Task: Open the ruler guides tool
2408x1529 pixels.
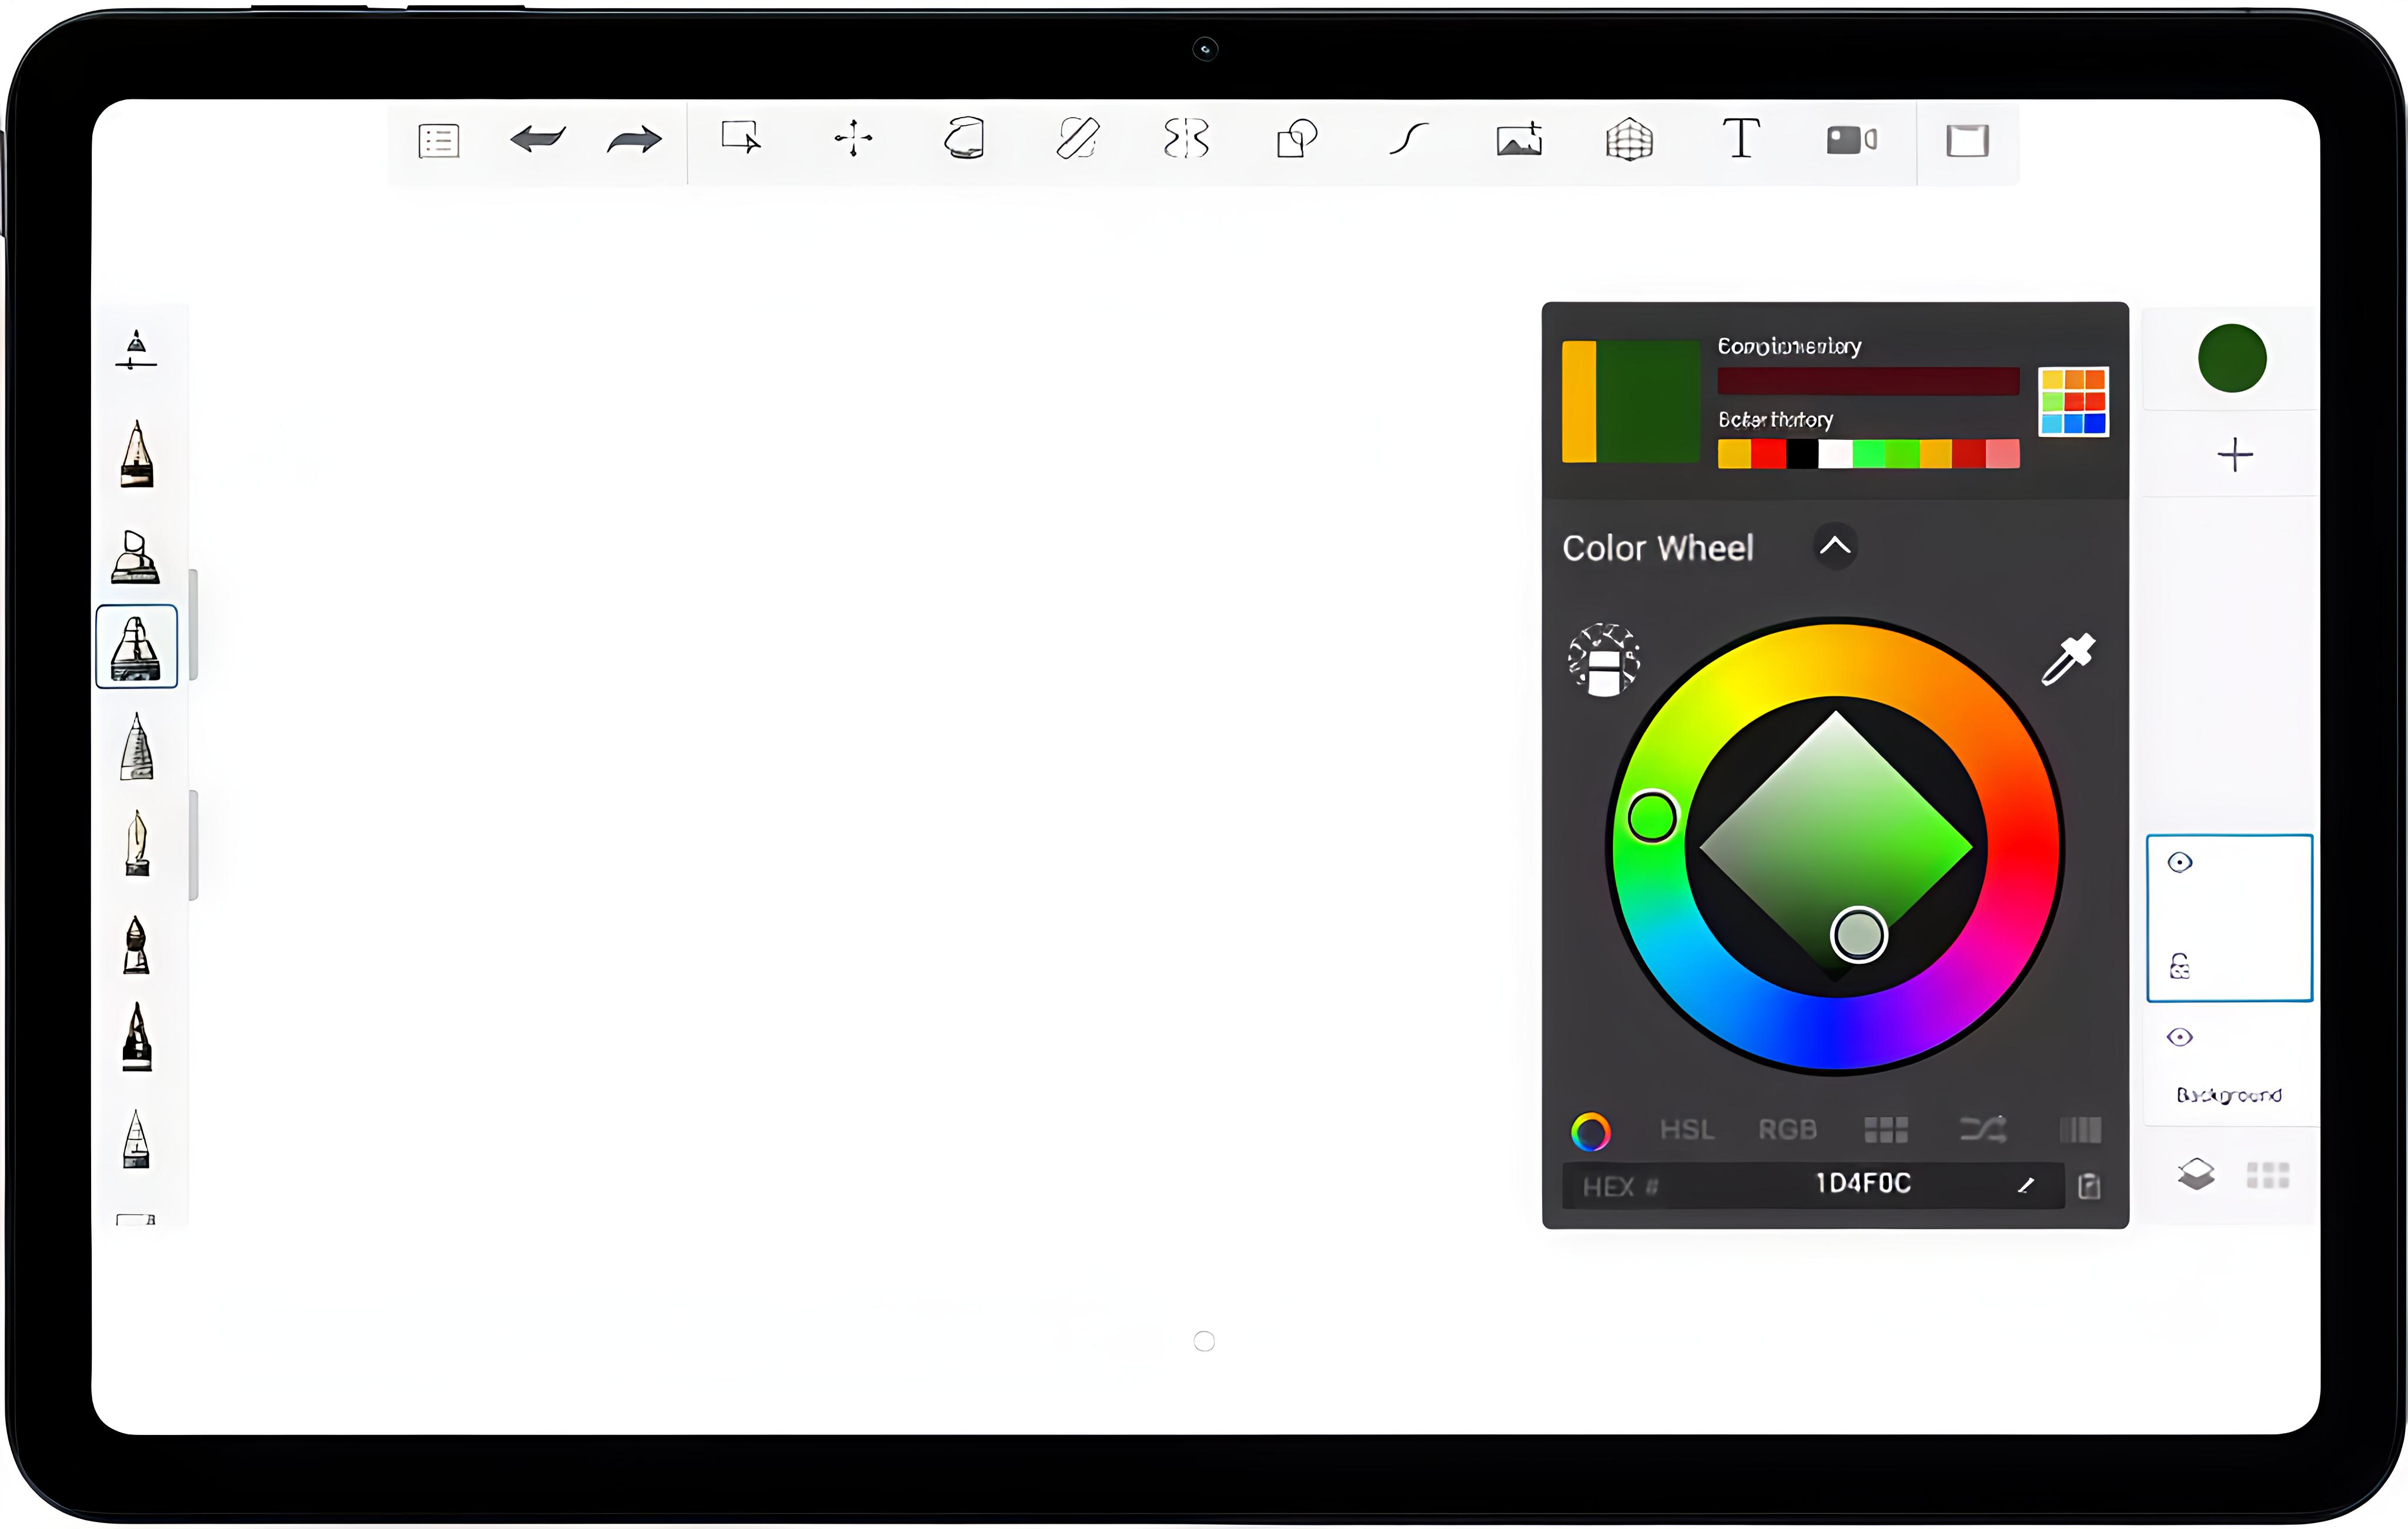Action: (x=1077, y=138)
